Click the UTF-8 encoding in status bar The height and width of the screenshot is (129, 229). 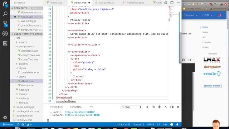point(151,124)
